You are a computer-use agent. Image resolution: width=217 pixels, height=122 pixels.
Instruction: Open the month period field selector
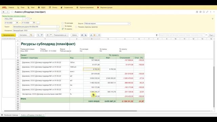pos(24,19)
